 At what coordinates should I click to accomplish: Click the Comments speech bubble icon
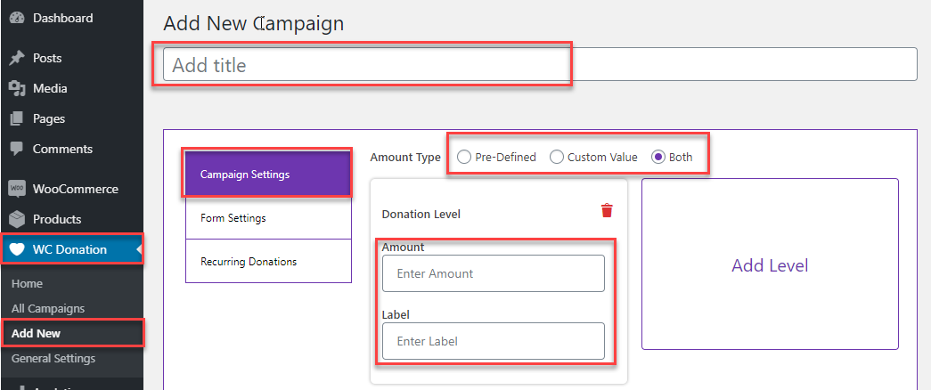tap(16, 149)
